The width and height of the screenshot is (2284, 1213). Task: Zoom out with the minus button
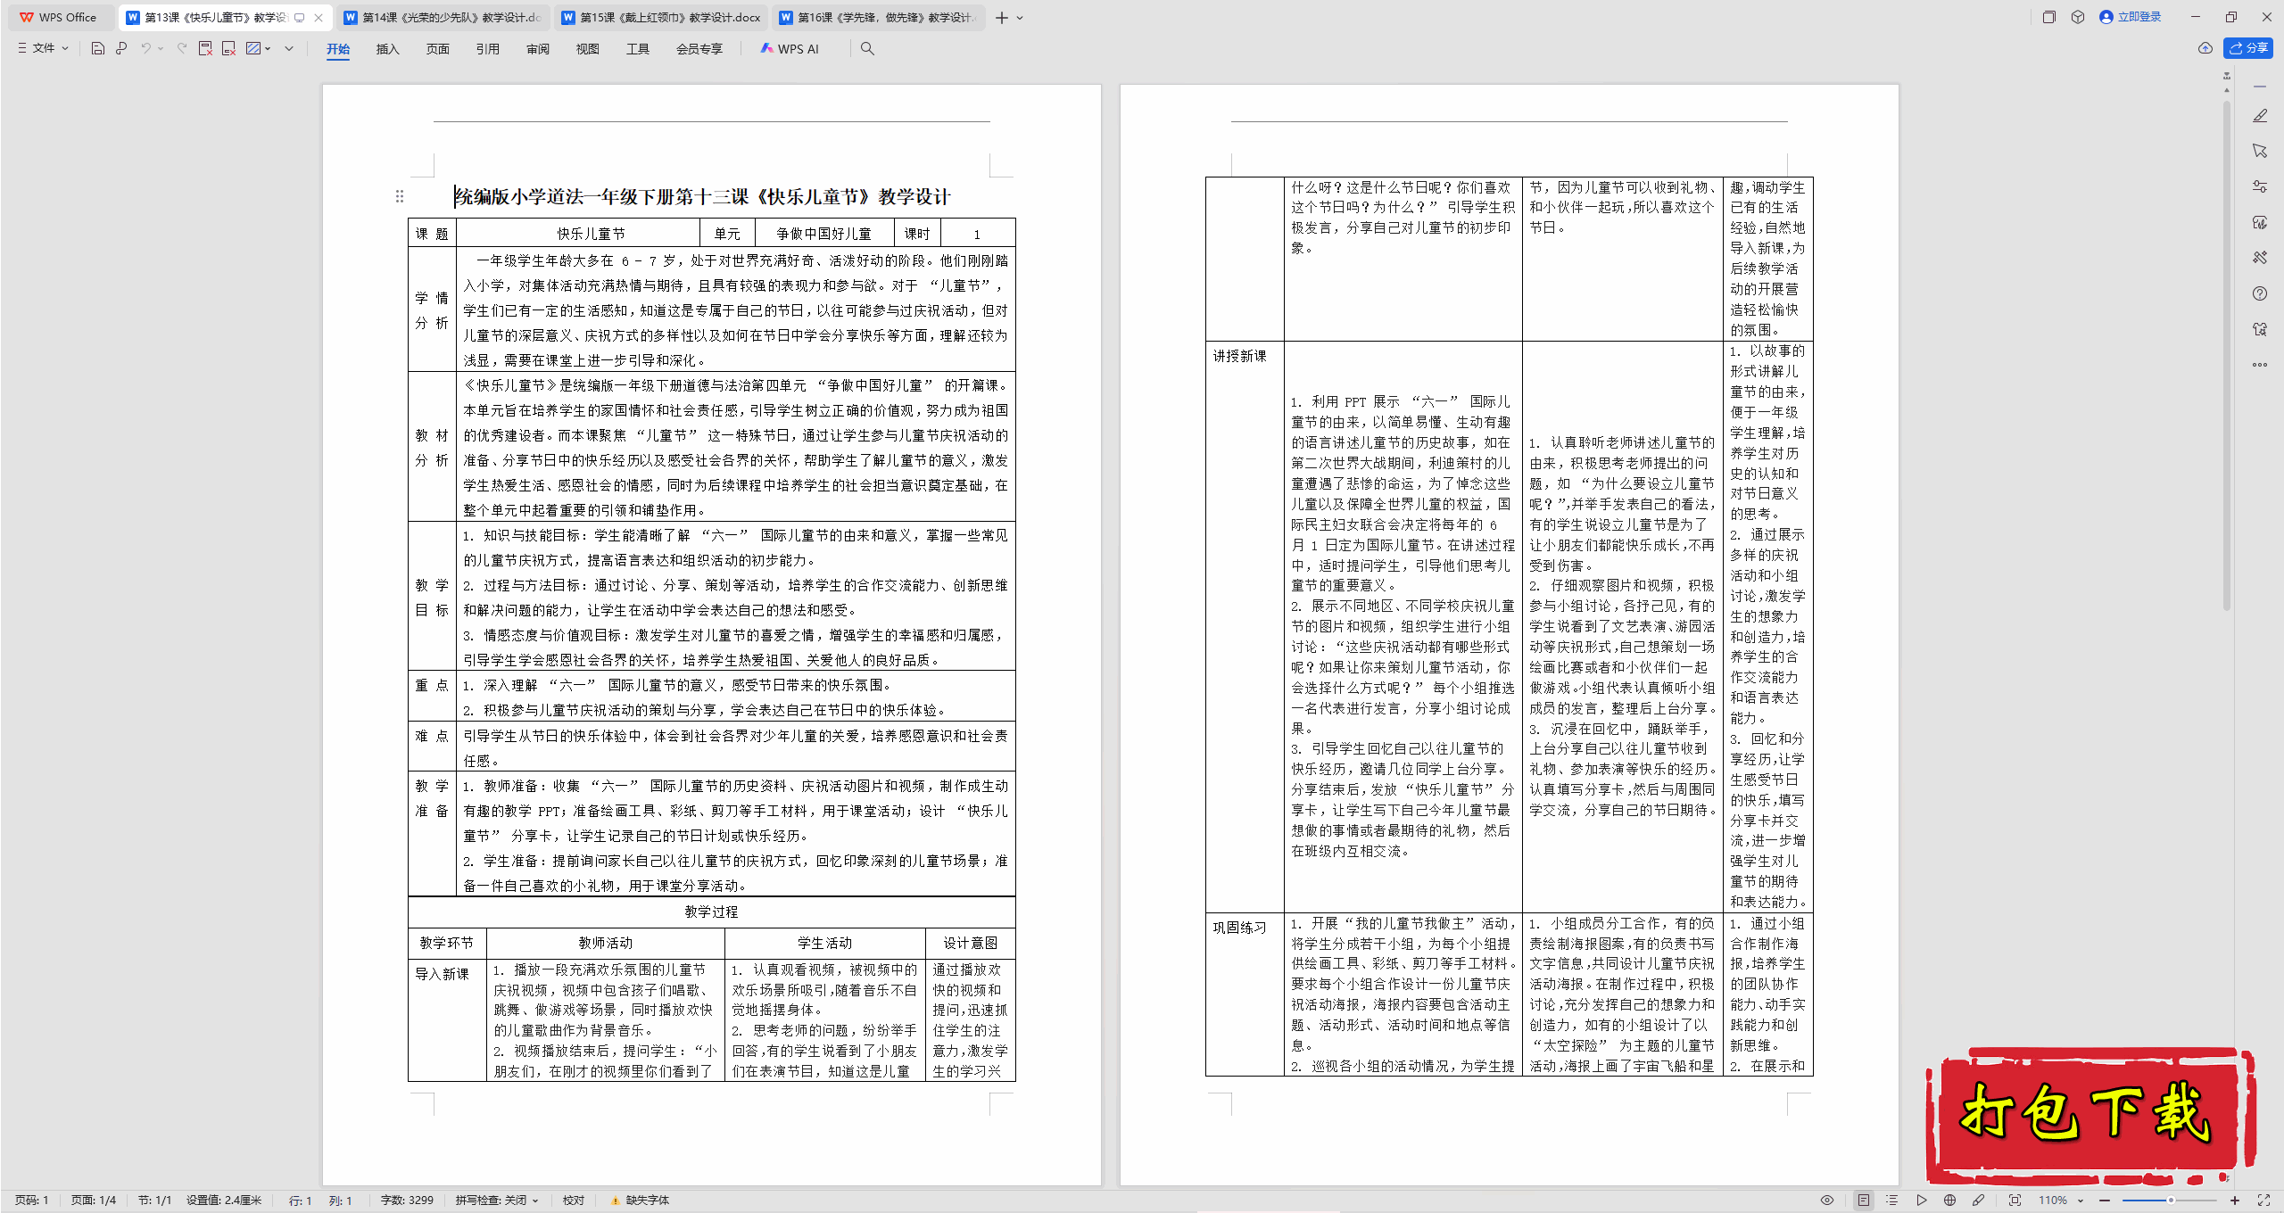pos(2104,1201)
